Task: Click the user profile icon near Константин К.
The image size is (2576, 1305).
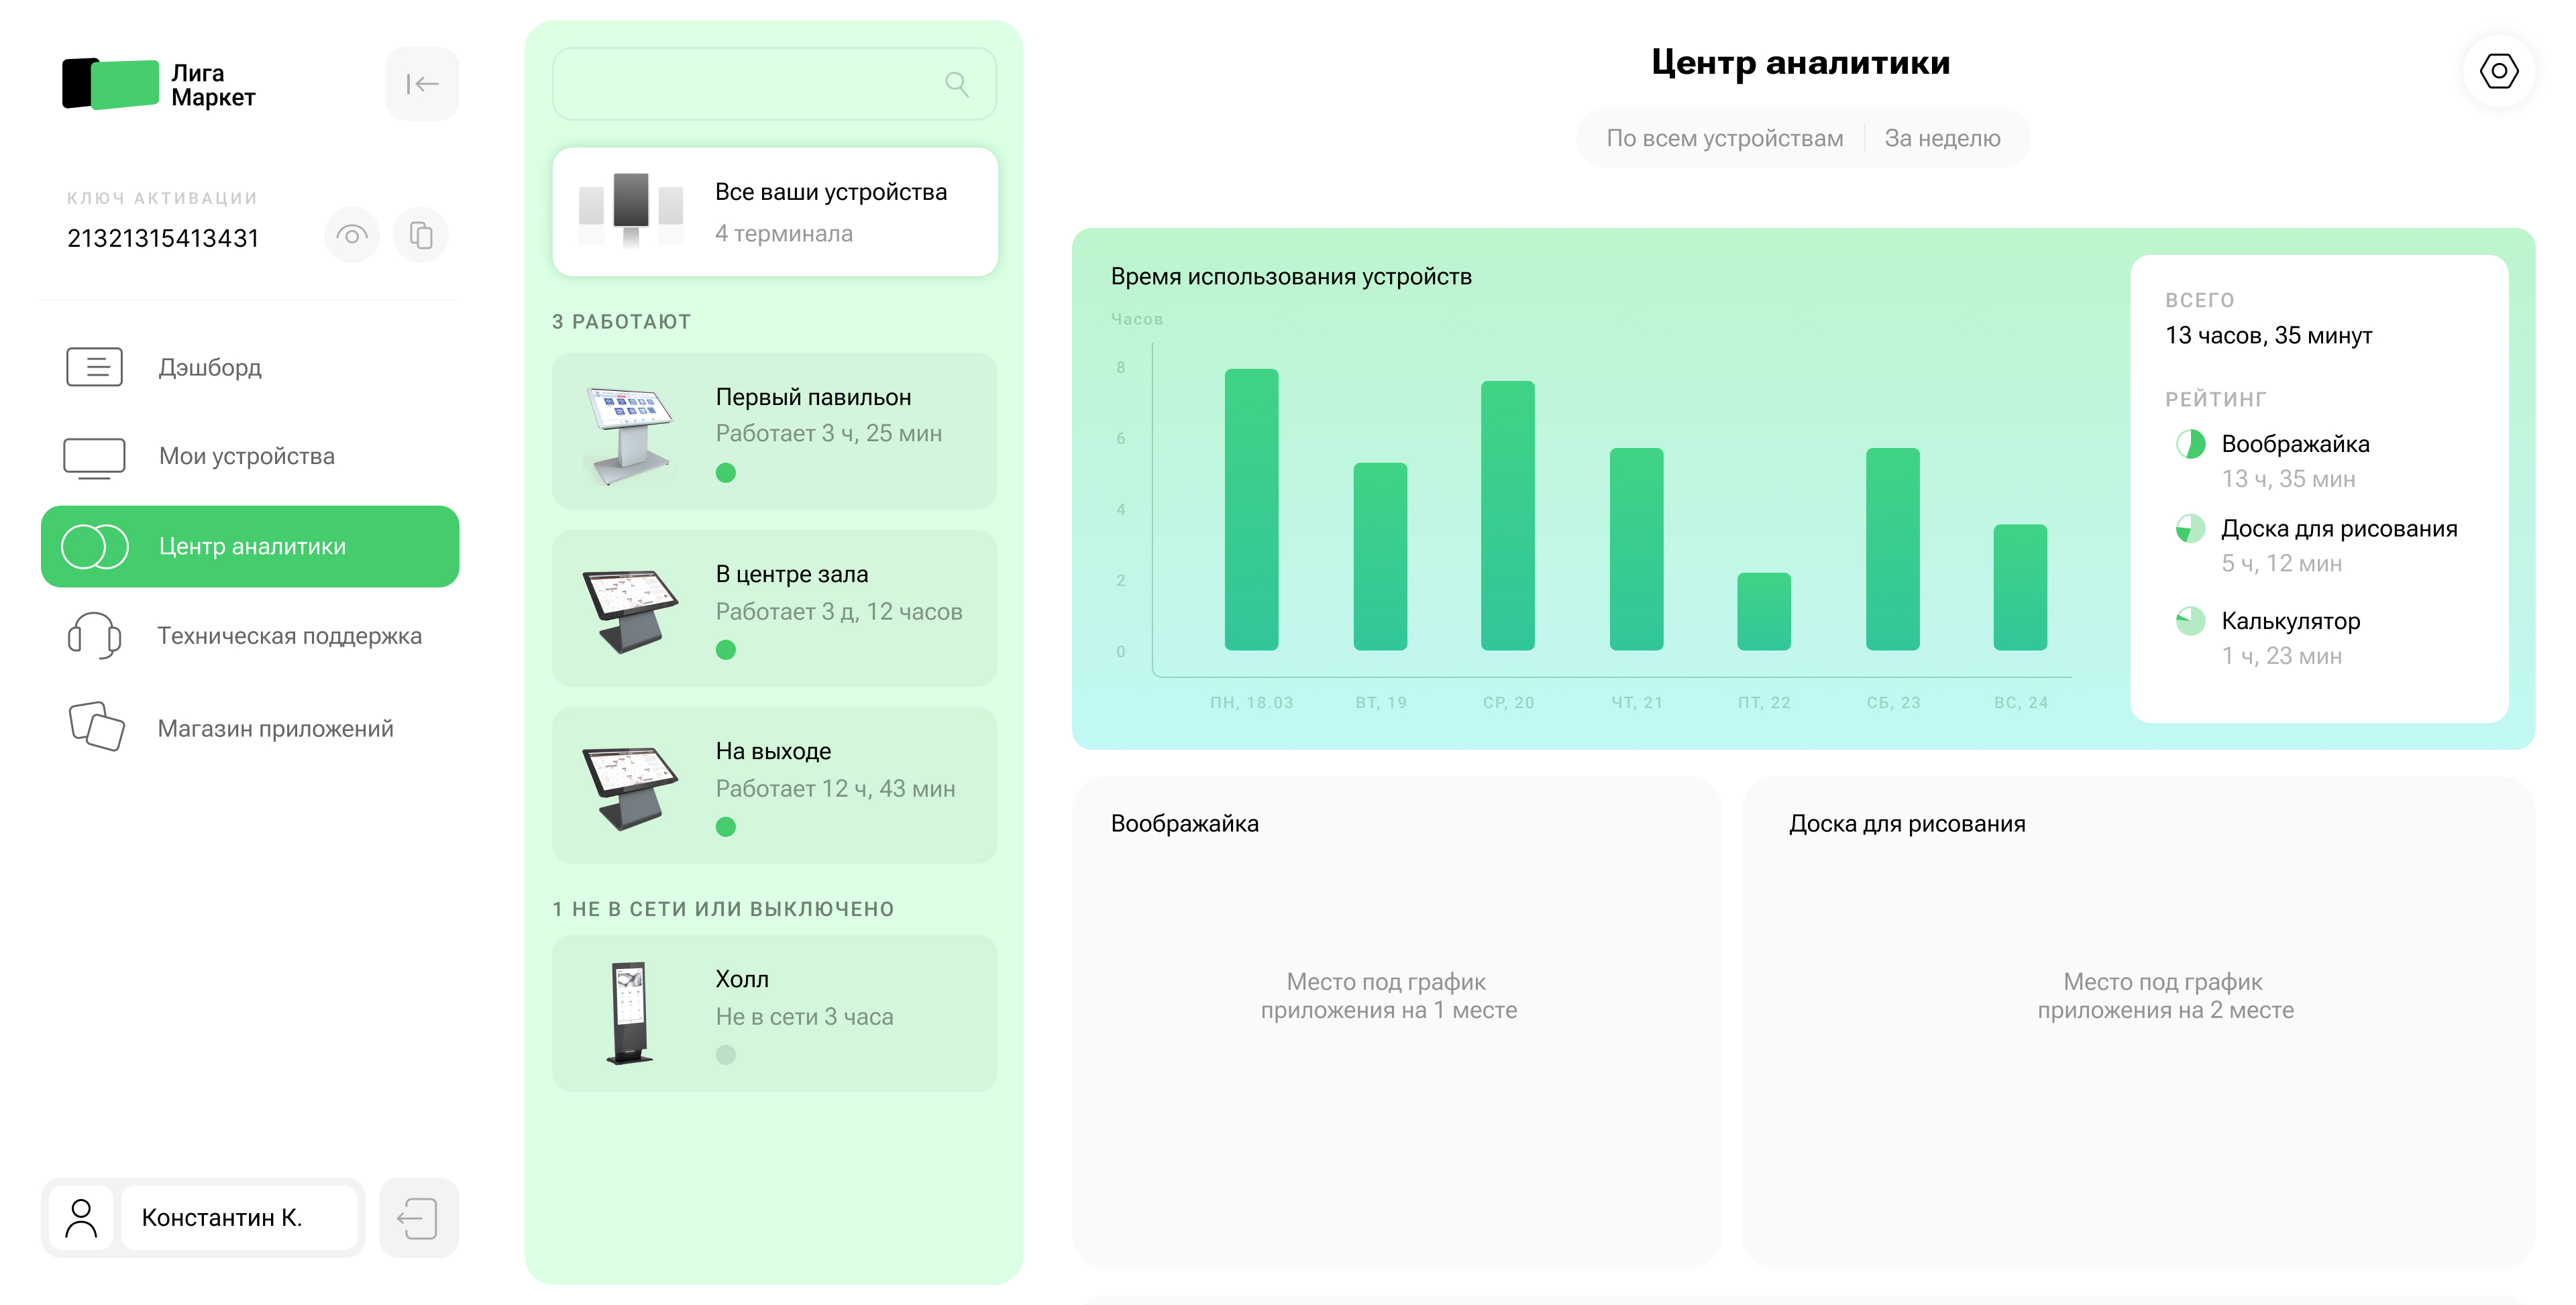Action: [81, 1218]
